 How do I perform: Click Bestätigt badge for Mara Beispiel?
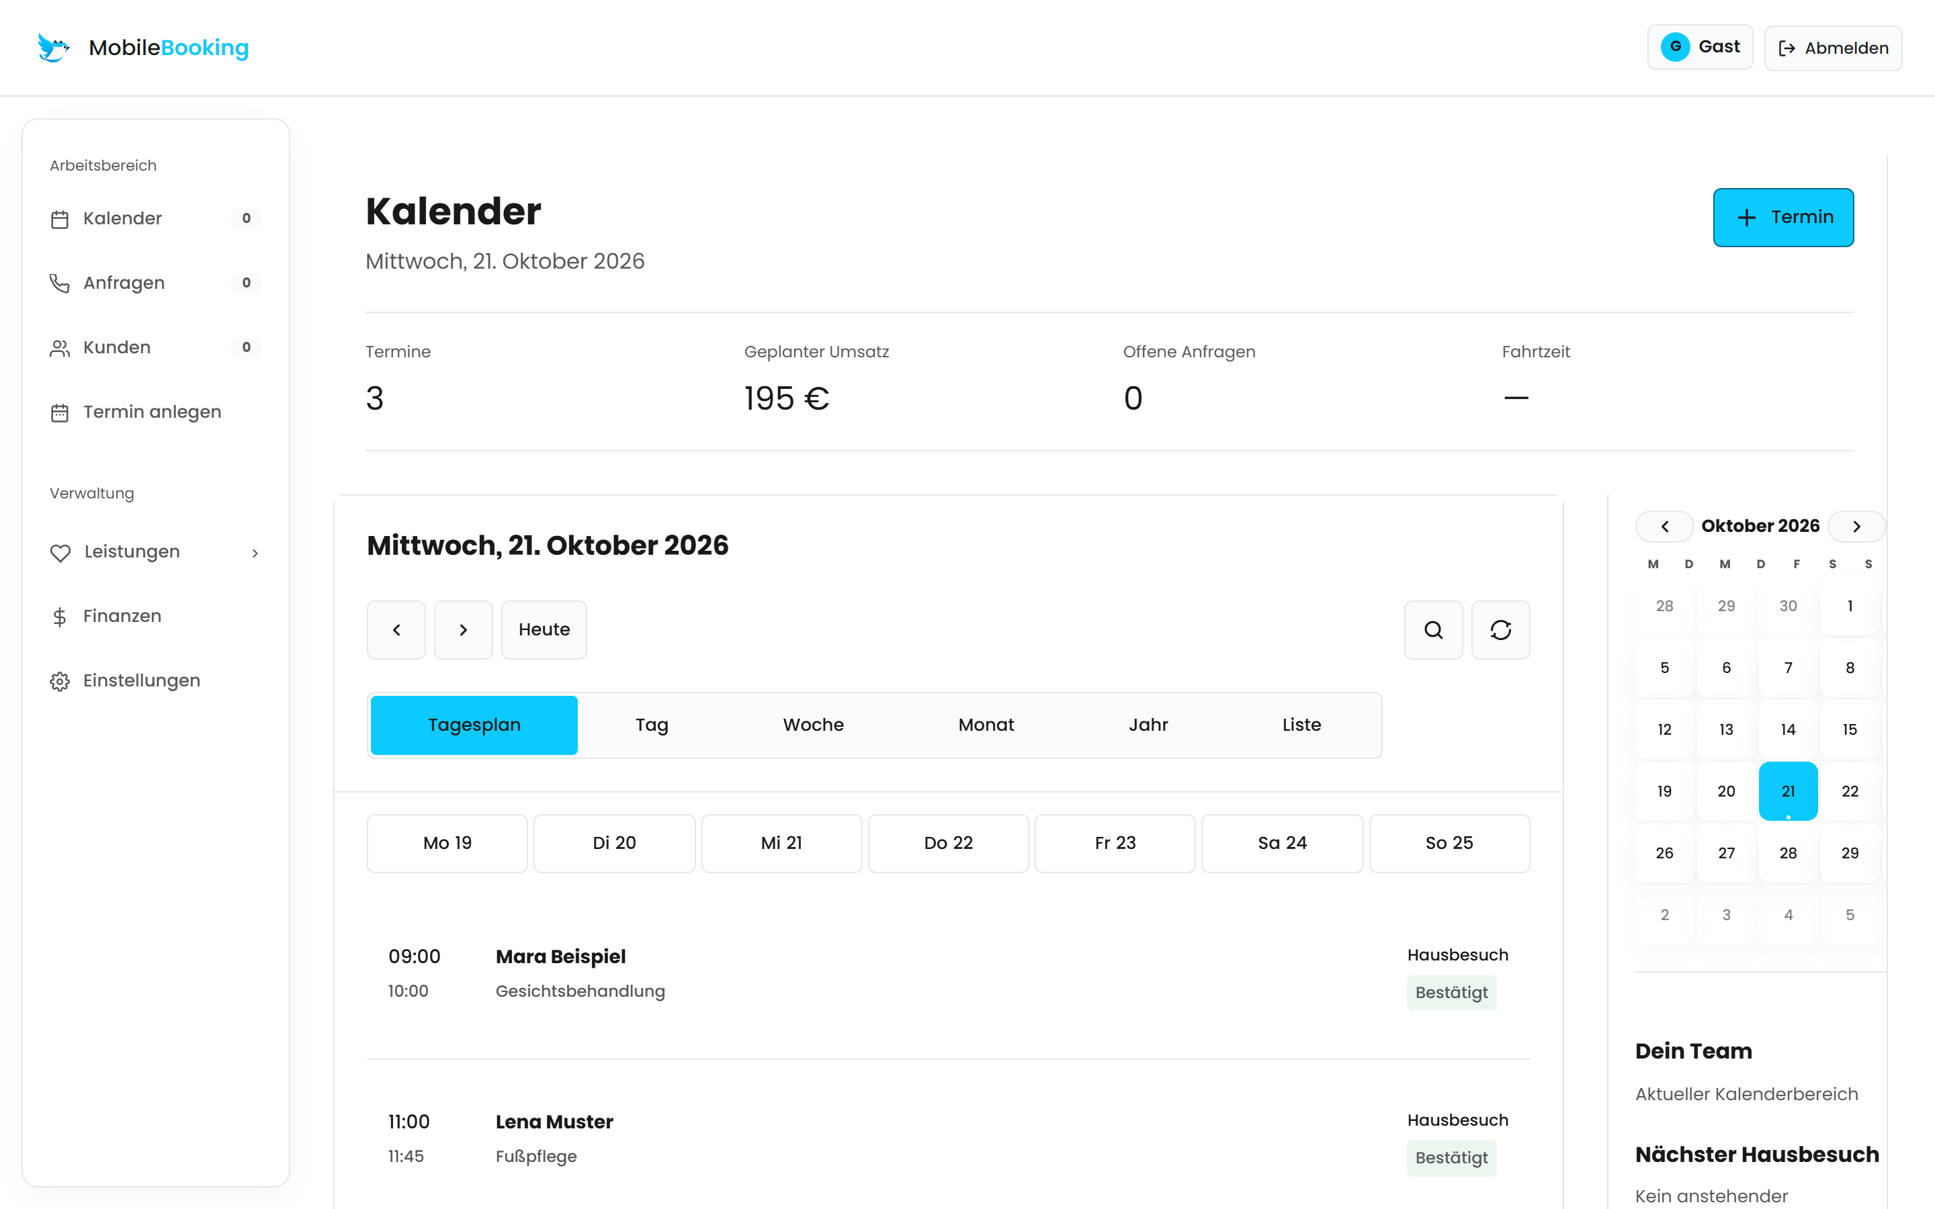coord(1451,993)
